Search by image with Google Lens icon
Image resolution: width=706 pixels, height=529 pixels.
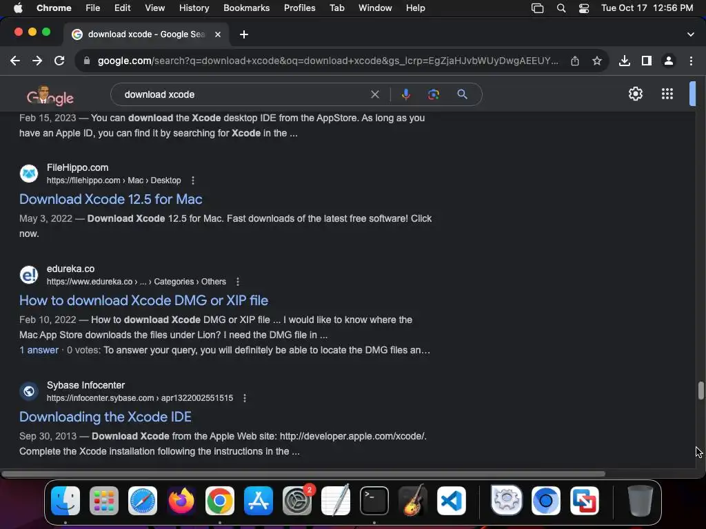click(x=434, y=94)
